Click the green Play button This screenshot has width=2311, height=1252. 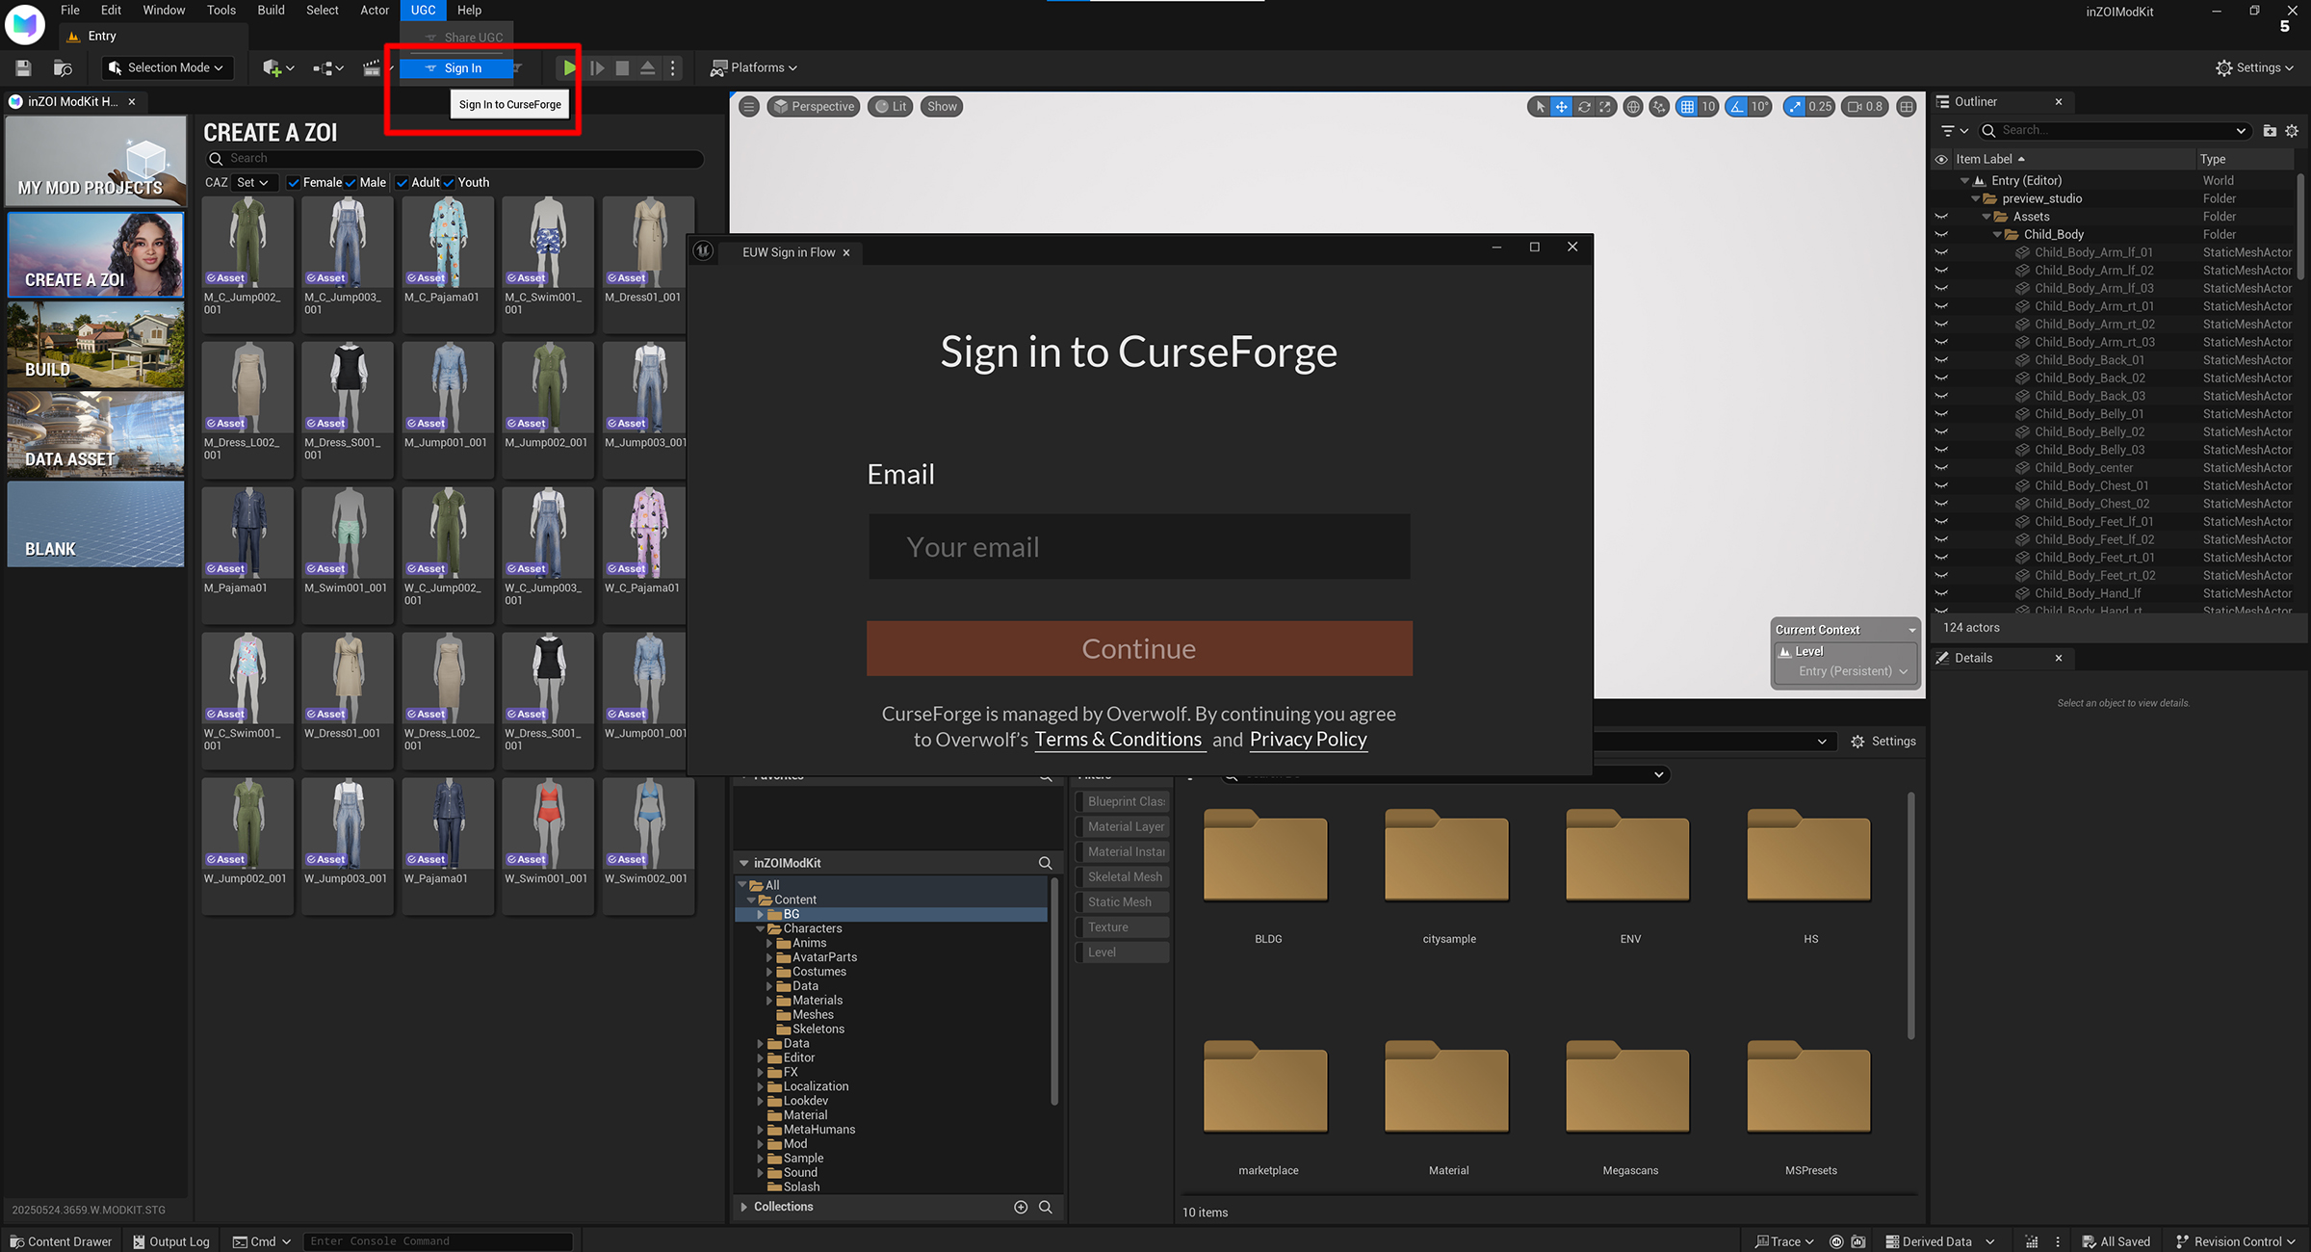coord(569,67)
